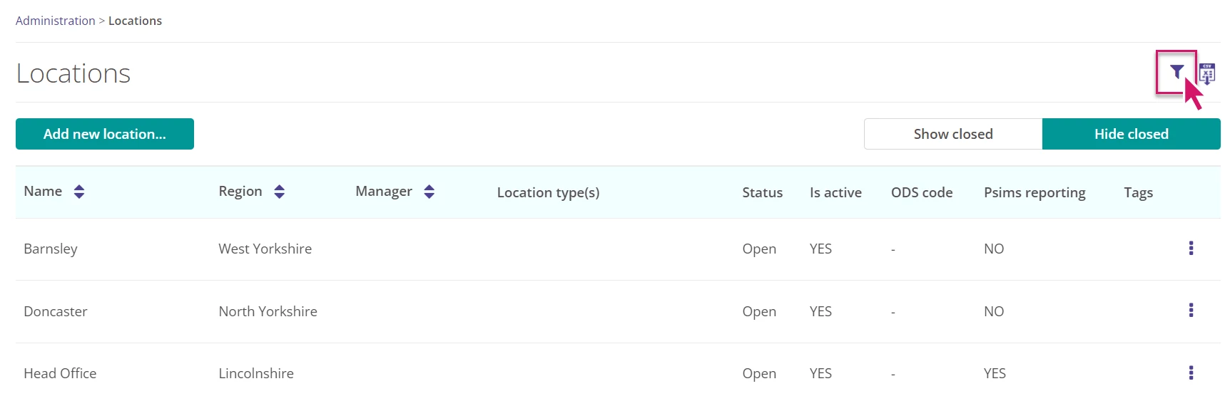The image size is (1230, 401).
Task: Click the Tags column header
Action: 1138,192
